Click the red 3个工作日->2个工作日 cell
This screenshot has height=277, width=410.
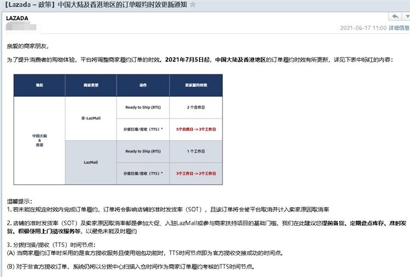[x=196, y=173]
